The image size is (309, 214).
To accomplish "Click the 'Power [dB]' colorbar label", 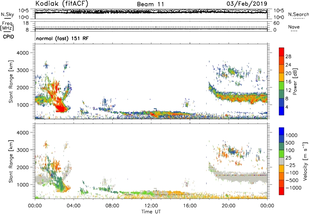I will pyautogui.click(x=295, y=82).
